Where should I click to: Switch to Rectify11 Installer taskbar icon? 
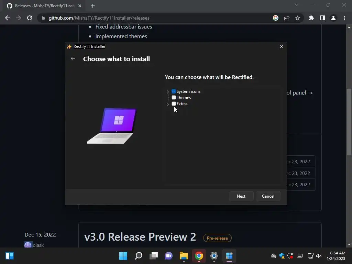[229, 256]
